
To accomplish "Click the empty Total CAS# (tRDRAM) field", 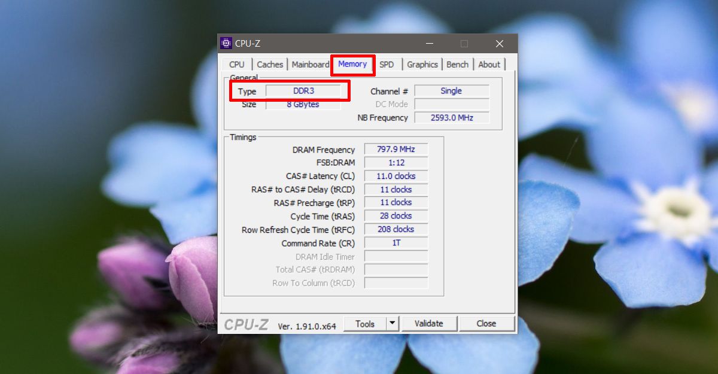I will point(396,270).
